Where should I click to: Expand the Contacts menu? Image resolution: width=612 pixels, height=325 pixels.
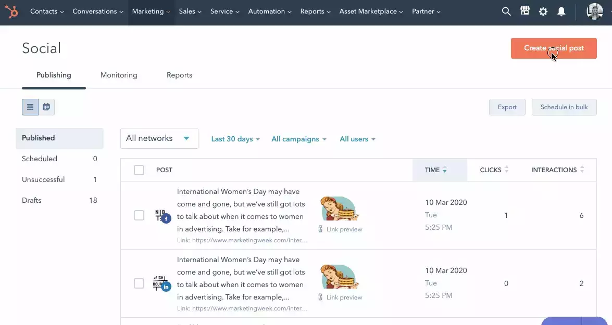pos(47,11)
